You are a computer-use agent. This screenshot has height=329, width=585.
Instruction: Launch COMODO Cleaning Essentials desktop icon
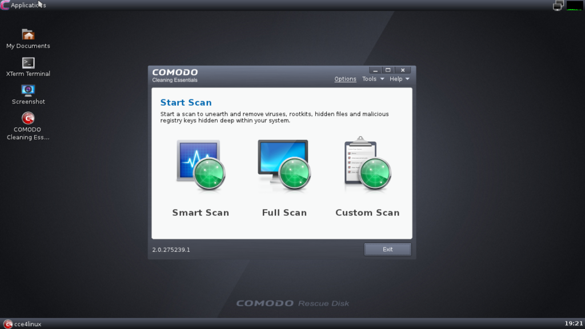point(28,126)
